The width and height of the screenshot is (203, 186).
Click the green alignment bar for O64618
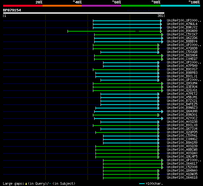(131, 178)
